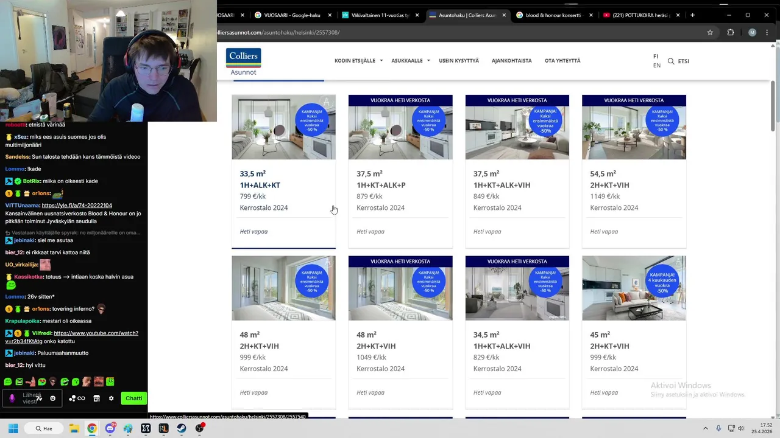Viewport: 780px width, 438px height.
Task: Close the VUOSAARI Google-haku tab
Action: coord(330,15)
